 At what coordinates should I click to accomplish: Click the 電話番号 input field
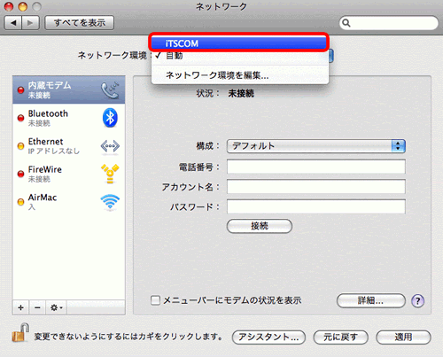pos(316,167)
